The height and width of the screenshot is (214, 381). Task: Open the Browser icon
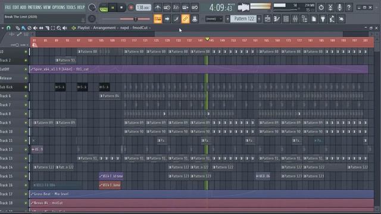[304, 19]
